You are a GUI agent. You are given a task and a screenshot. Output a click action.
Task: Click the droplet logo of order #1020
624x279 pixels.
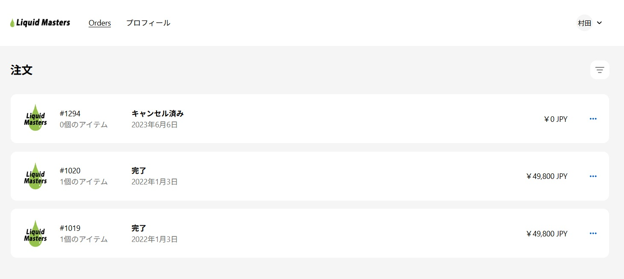coord(35,176)
